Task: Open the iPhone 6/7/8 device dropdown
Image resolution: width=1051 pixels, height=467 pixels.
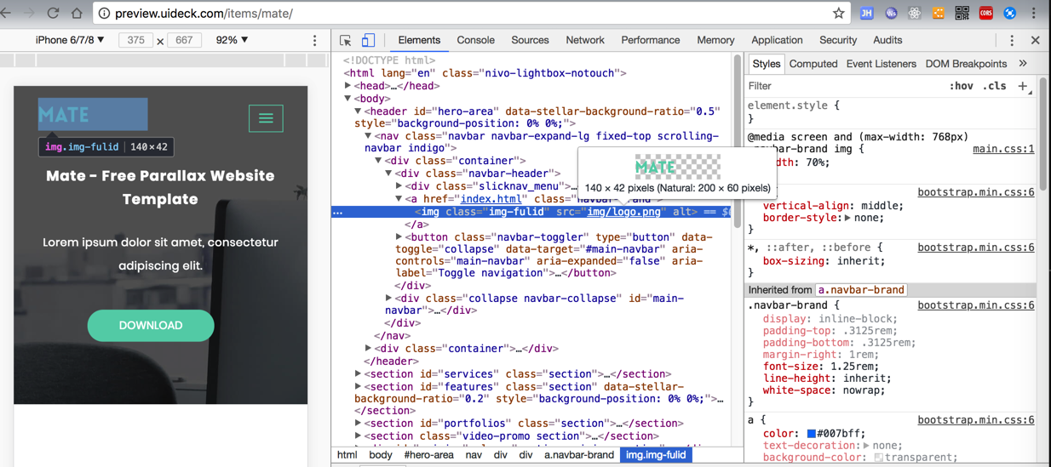Action: pos(70,40)
